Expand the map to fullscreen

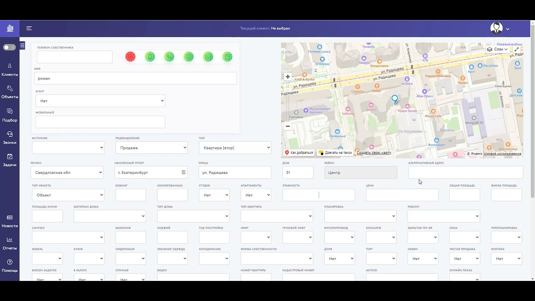tap(517, 49)
